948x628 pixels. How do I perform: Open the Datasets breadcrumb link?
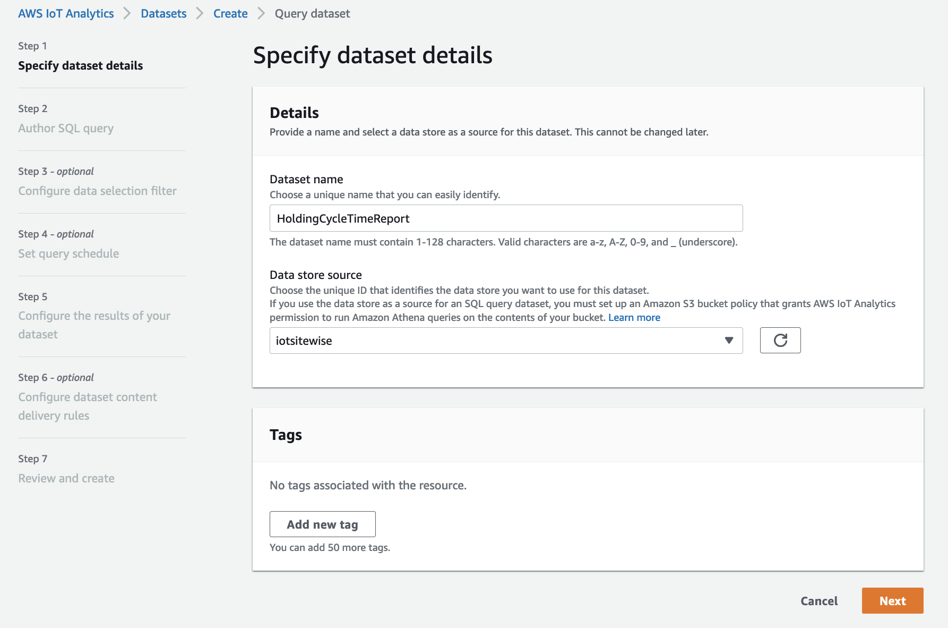point(163,13)
